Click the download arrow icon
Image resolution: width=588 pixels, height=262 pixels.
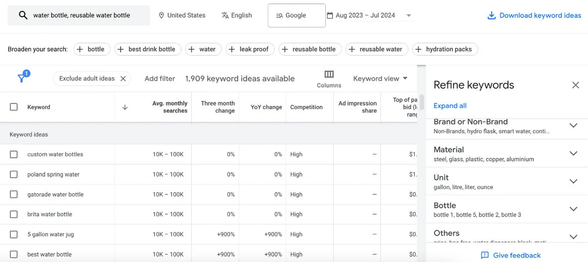tap(491, 15)
